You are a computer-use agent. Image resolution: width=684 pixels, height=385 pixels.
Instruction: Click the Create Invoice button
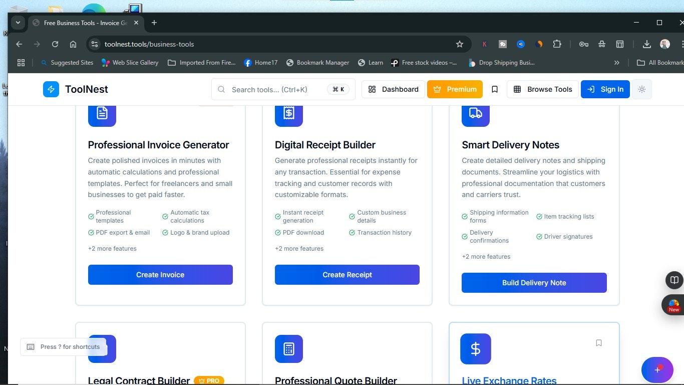160,275
